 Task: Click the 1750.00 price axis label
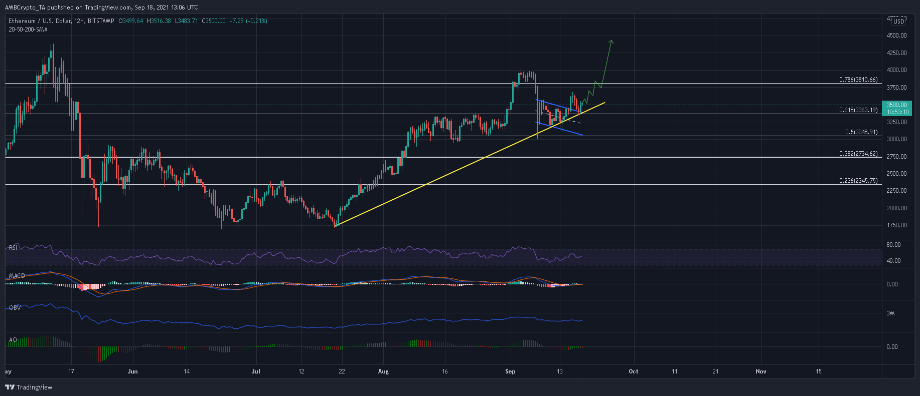(896, 225)
